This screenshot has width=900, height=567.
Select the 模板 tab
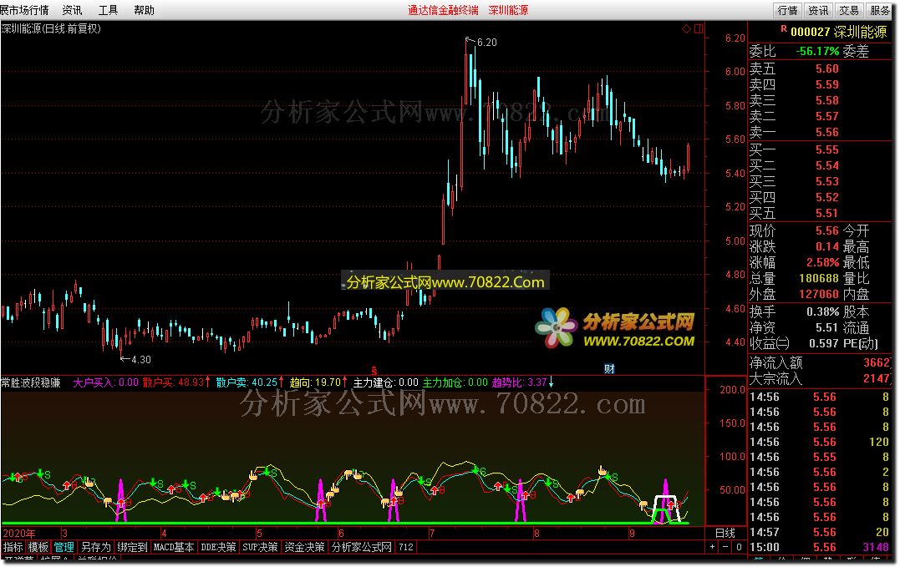[38, 547]
